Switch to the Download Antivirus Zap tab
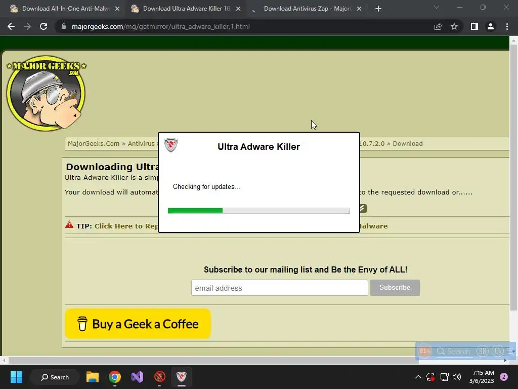Image resolution: width=518 pixels, height=389 pixels. click(307, 9)
